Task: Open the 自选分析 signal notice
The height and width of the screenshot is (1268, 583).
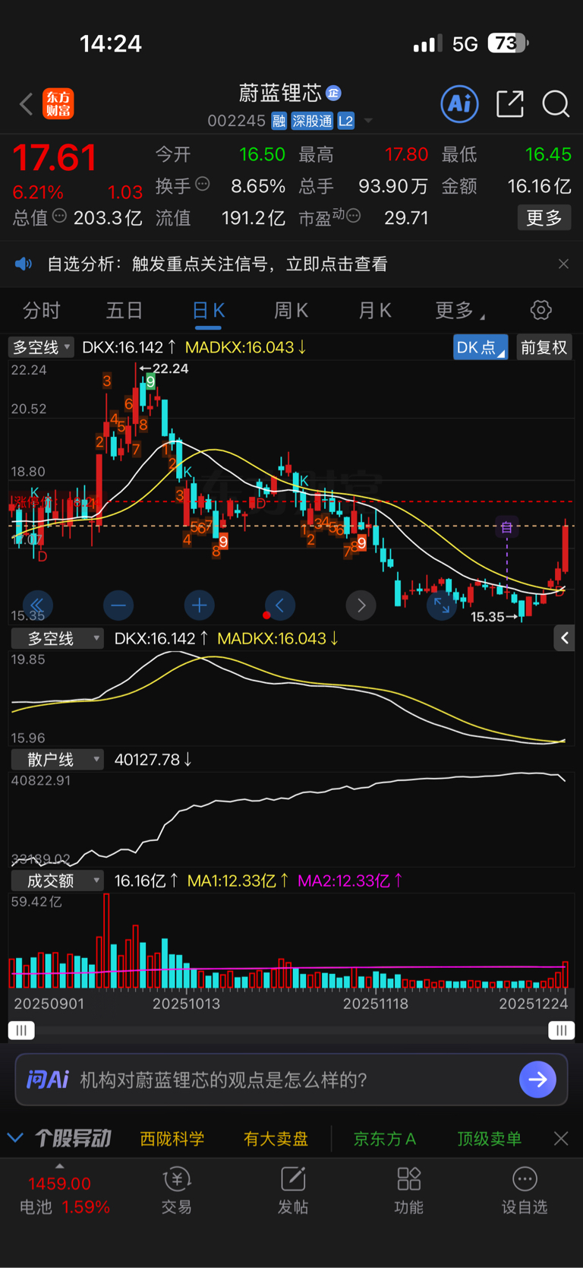Action: point(217,264)
